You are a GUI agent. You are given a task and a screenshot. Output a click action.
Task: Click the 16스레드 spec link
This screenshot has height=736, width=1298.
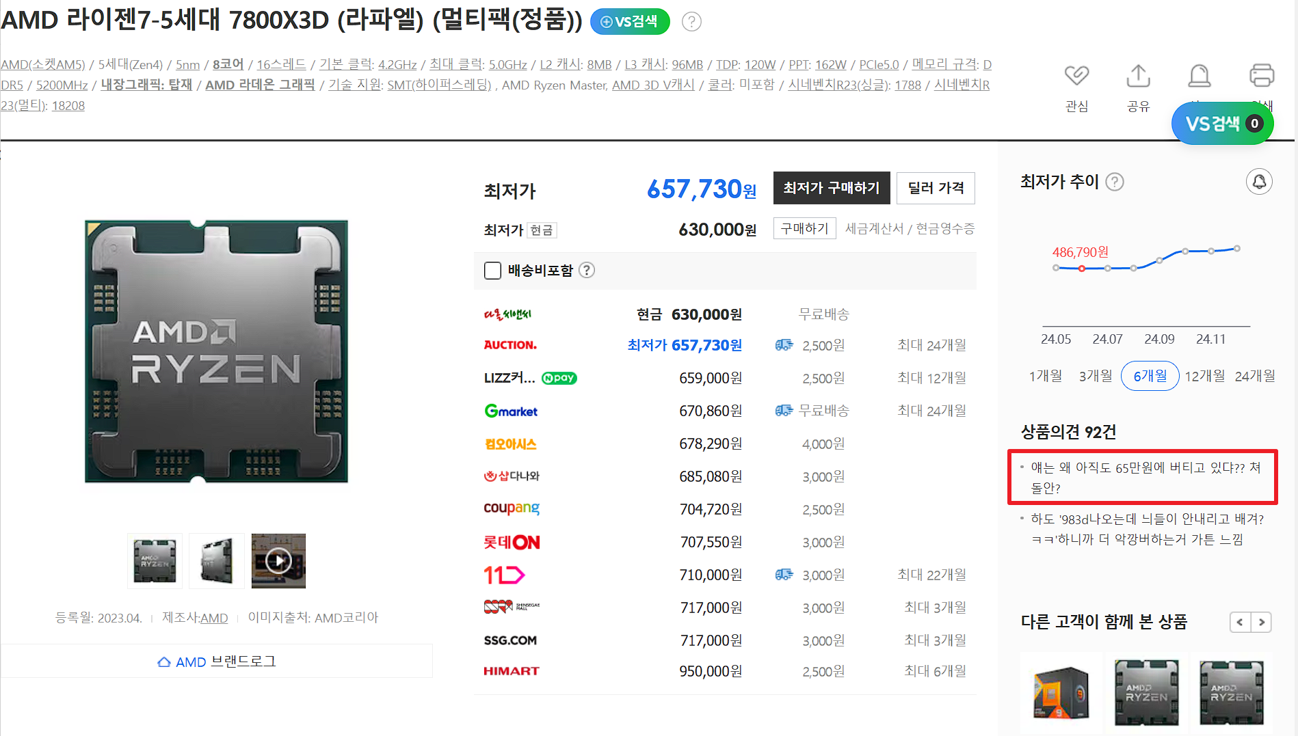281,64
